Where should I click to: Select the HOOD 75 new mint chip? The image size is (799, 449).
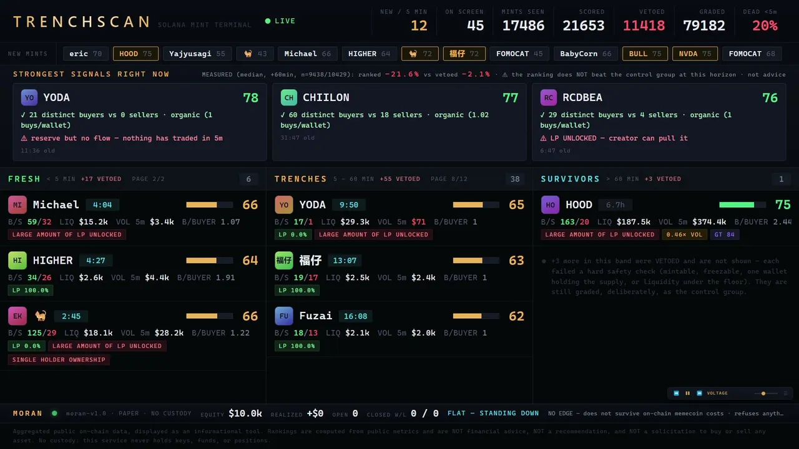tap(135, 54)
